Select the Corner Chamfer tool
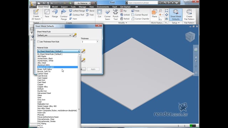228x128 pixels. pos(140,19)
